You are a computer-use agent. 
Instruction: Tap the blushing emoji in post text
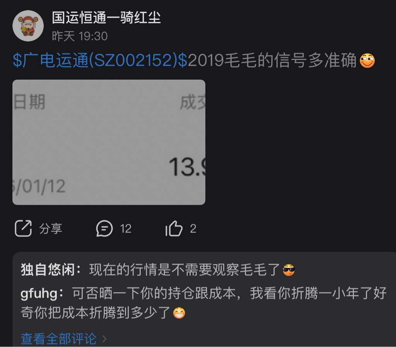tap(367, 61)
